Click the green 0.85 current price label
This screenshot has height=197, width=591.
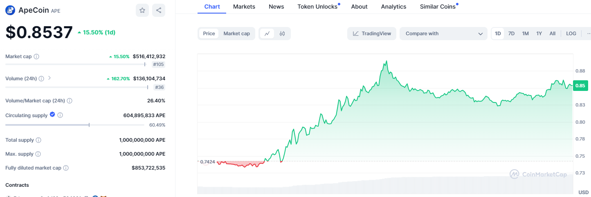580,86
